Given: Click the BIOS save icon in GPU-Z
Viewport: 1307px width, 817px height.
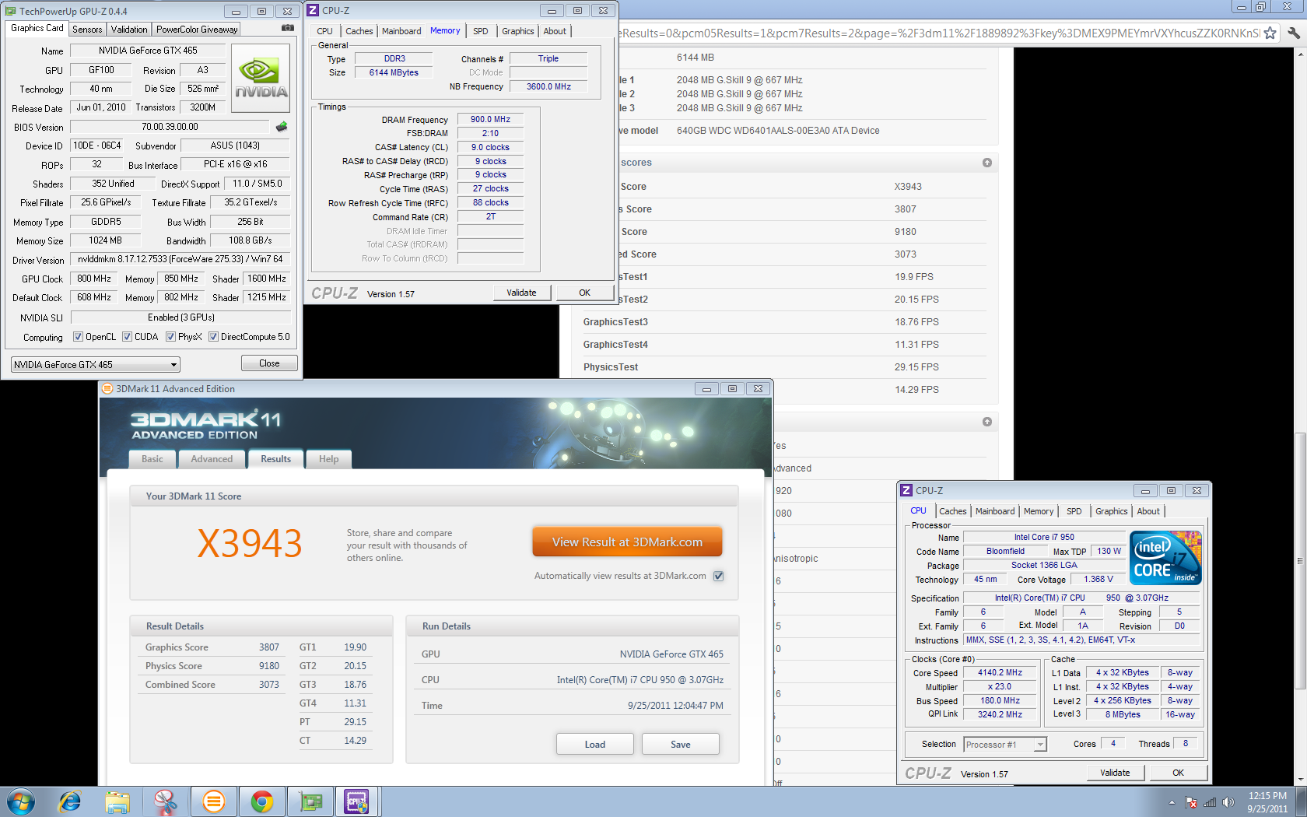Looking at the screenshot, I should click(282, 127).
